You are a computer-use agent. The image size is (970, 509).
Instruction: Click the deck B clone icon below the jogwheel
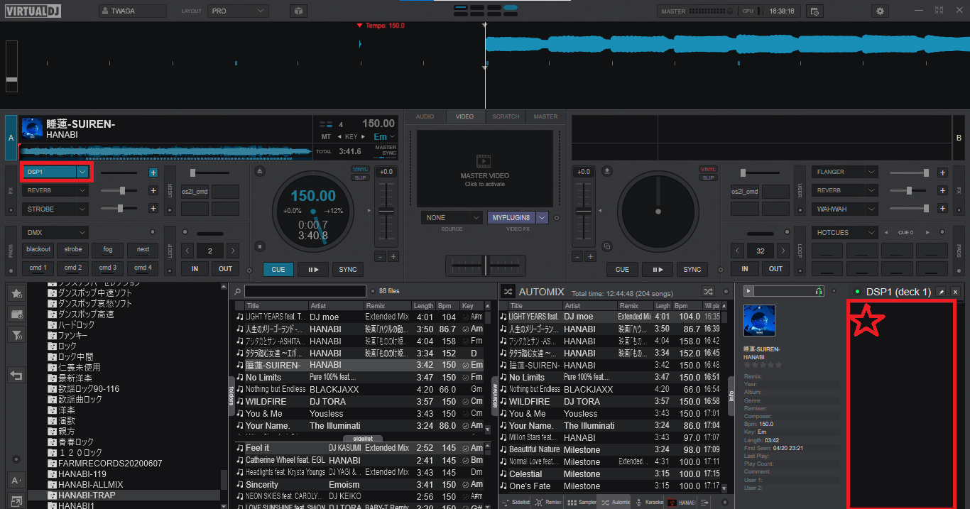(x=607, y=246)
